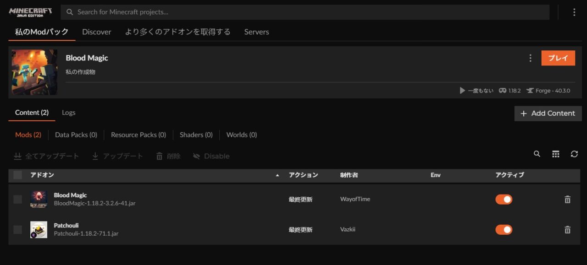Click author WayofTime
587x265 pixels.
point(355,199)
